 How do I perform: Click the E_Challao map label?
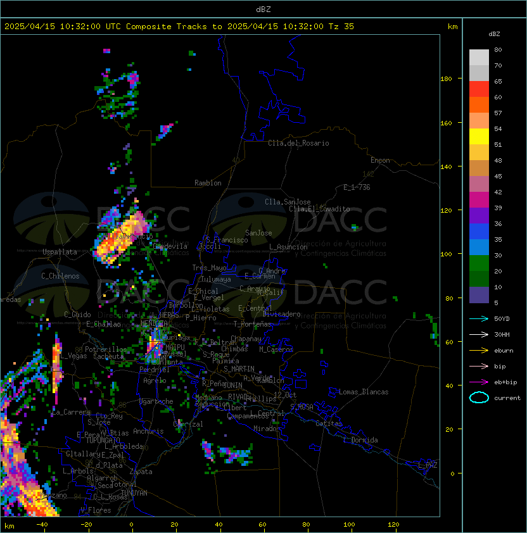click(x=103, y=324)
